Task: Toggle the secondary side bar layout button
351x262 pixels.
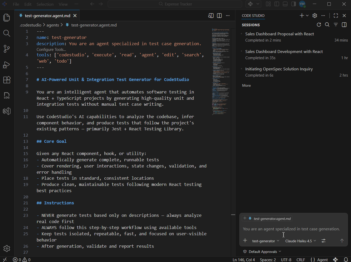Action: 293,4
